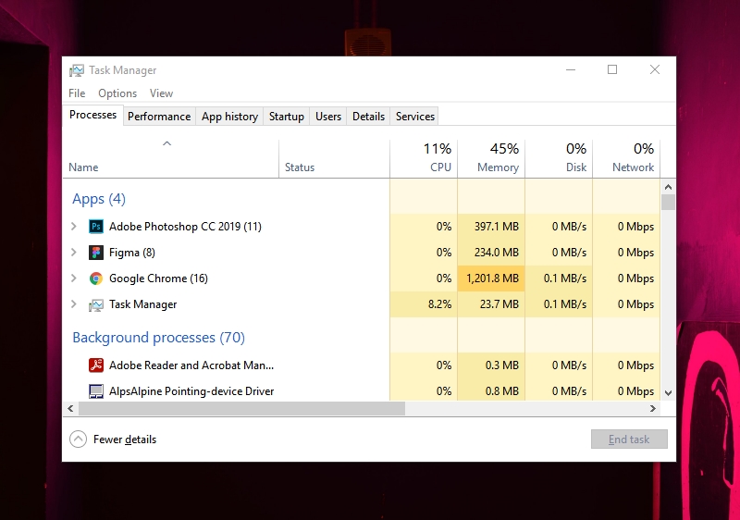Switch to the Services tab
The image size is (740, 520).
click(414, 117)
